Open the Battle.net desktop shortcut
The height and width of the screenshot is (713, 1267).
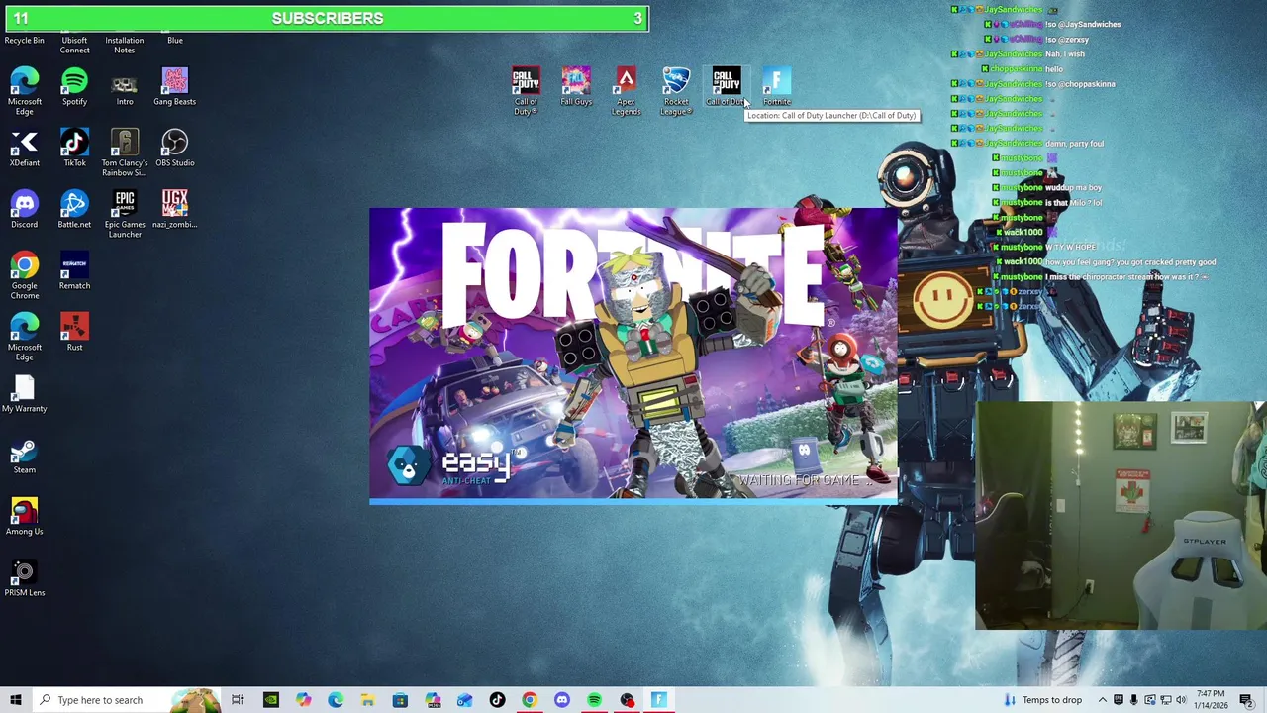click(74, 210)
